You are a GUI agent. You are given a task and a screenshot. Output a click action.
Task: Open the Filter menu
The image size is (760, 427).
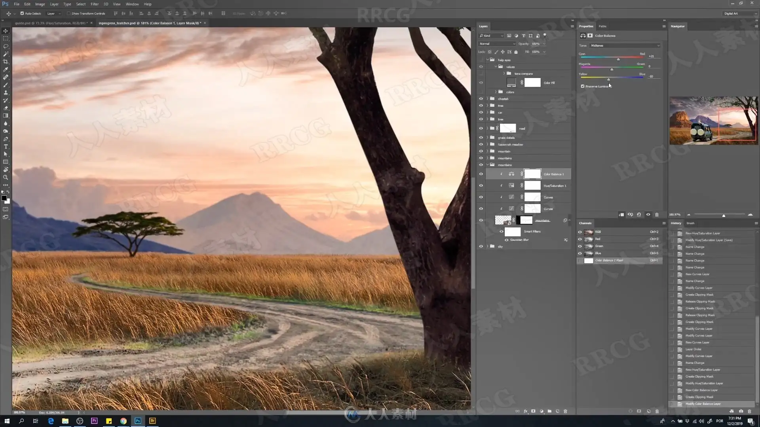tap(95, 4)
